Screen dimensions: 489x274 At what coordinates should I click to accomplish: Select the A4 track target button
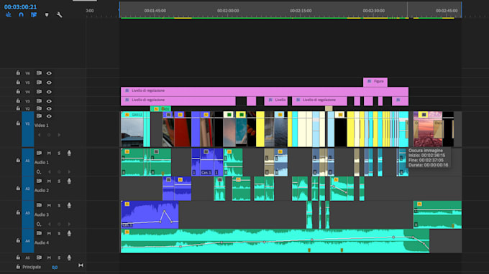point(28,241)
